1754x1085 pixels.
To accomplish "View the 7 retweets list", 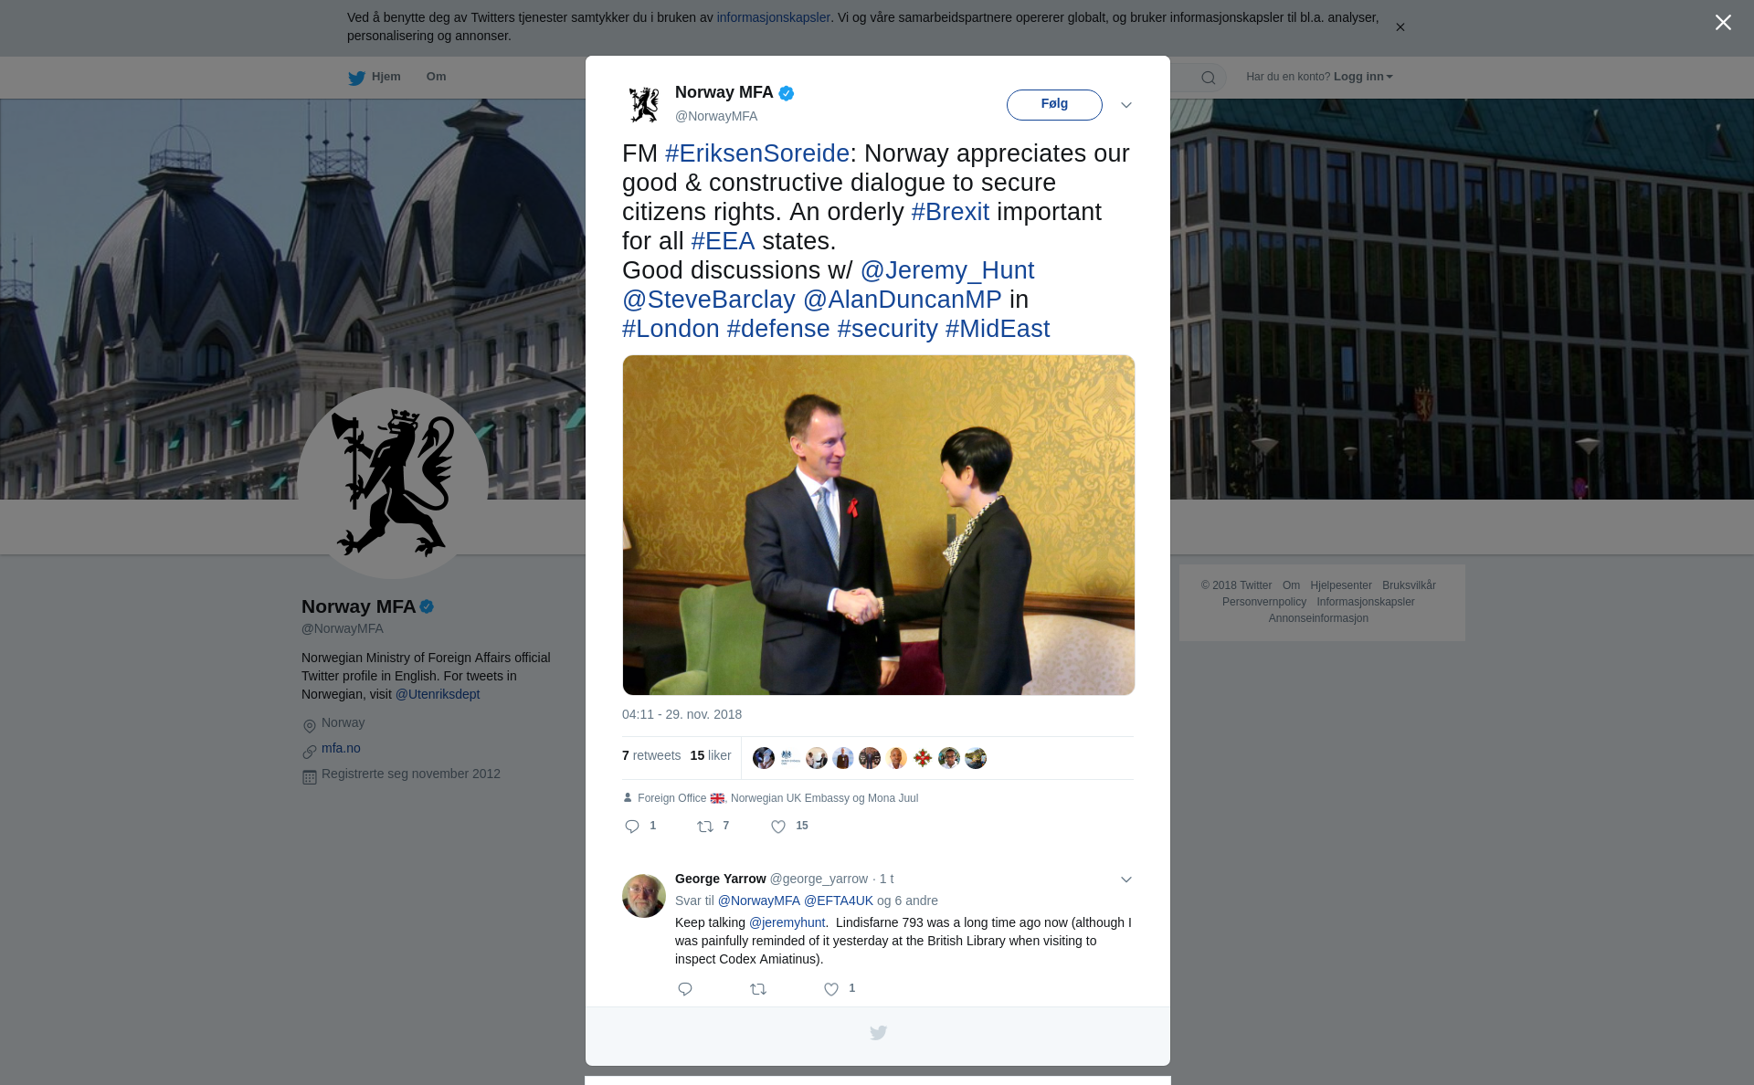I will click(651, 755).
